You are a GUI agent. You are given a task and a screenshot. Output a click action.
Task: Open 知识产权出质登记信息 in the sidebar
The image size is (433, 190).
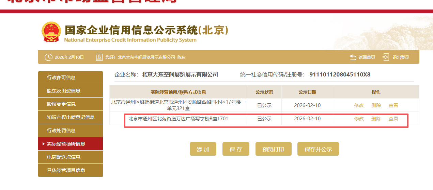point(71,117)
